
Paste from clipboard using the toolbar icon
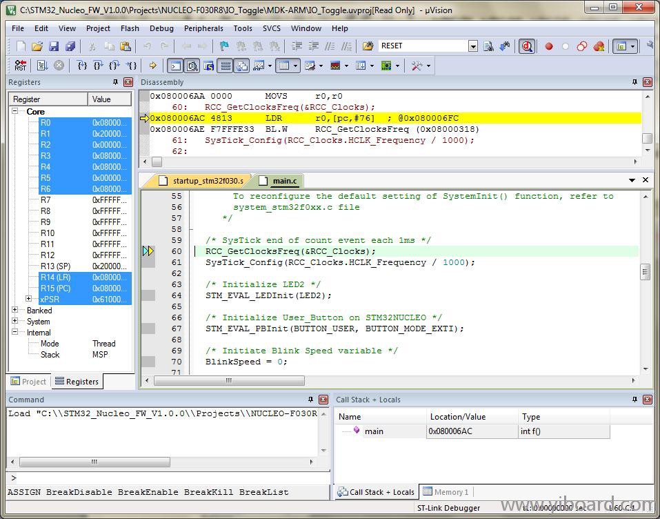126,46
